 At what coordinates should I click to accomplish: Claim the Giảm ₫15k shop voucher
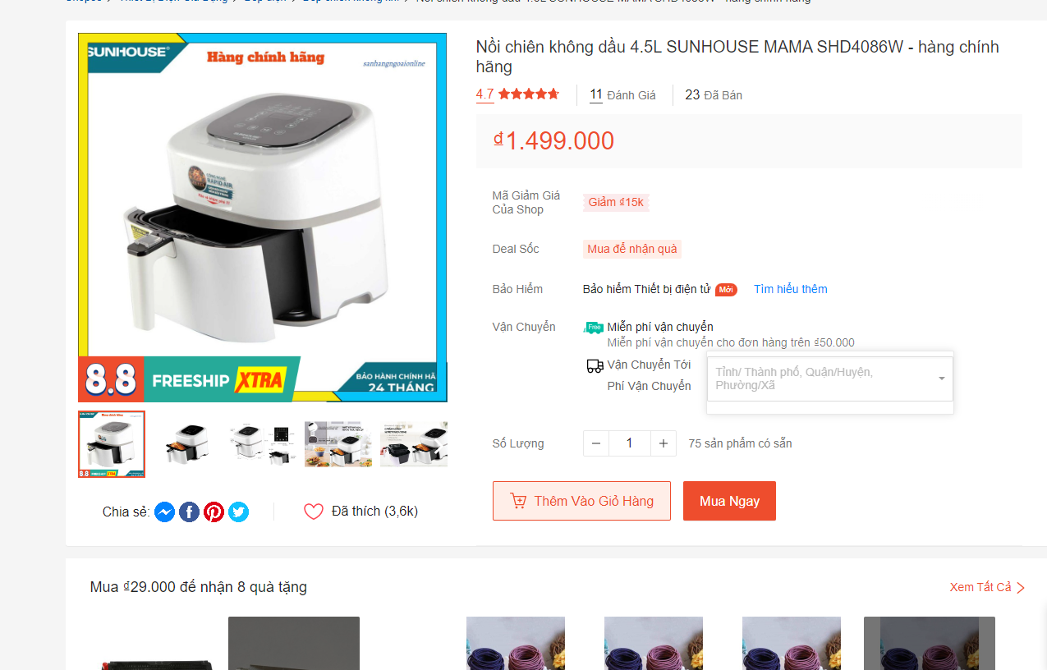pyautogui.click(x=616, y=202)
